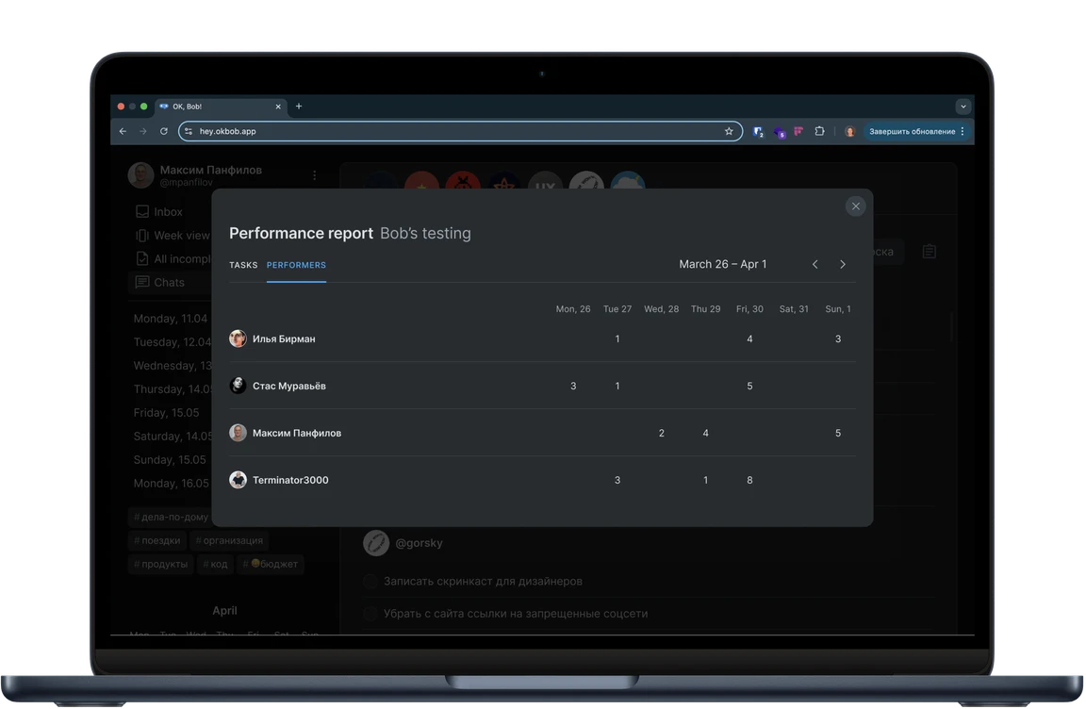The image size is (1086, 709).
Task: Click Максим Панфилов's Sunday count of 5
Action: pyautogui.click(x=838, y=433)
